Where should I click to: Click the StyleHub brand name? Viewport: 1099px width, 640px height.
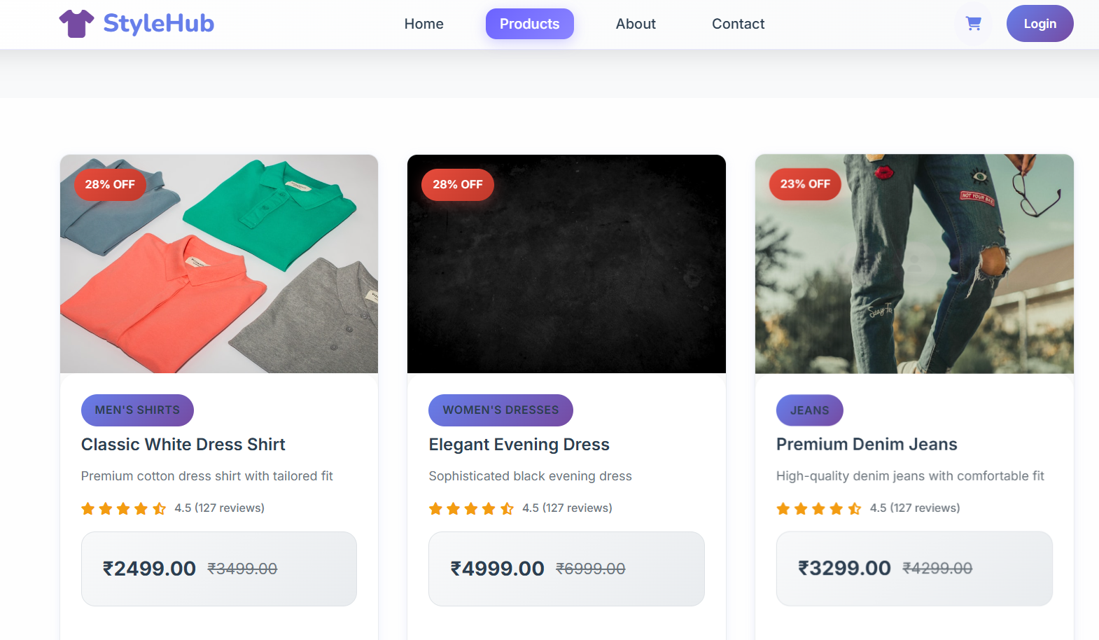pos(158,23)
